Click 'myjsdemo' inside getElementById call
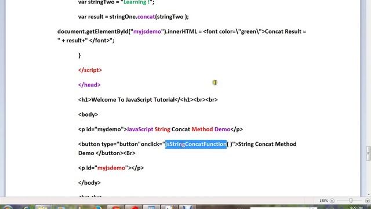The width and height of the screenshot is (371, 209). point(147,31)
